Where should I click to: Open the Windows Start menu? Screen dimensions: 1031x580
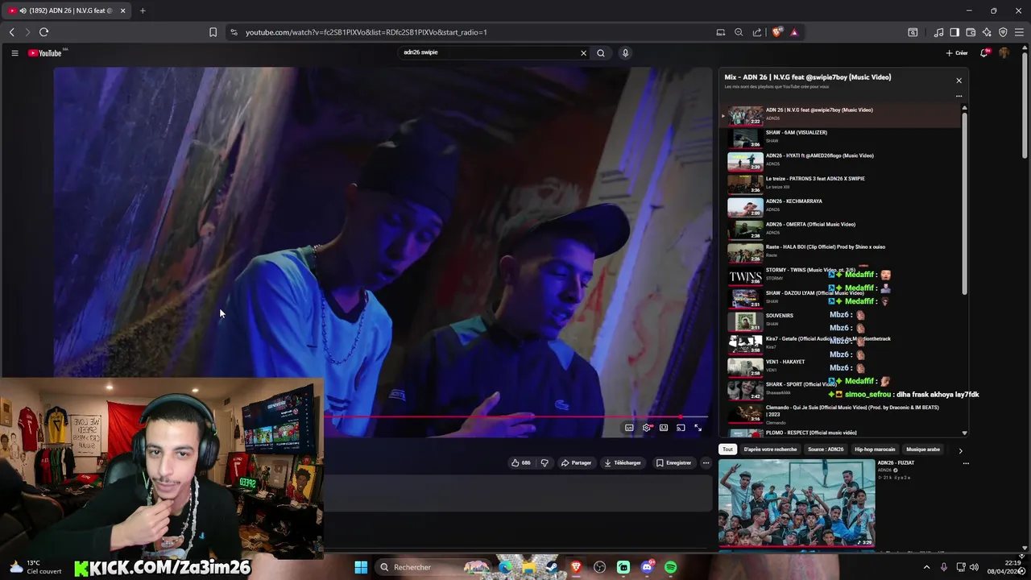[x=361, y=567]
